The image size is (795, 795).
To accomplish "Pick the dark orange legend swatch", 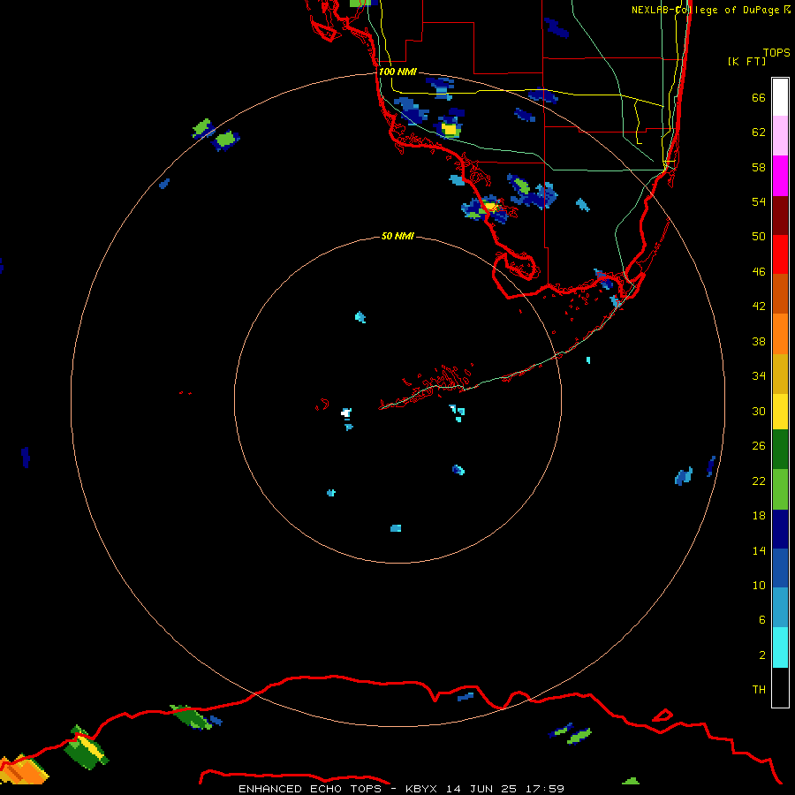I will coord(780,293).
